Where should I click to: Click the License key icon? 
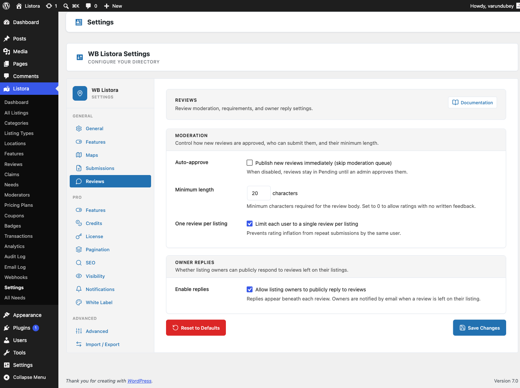click(79, 236)
